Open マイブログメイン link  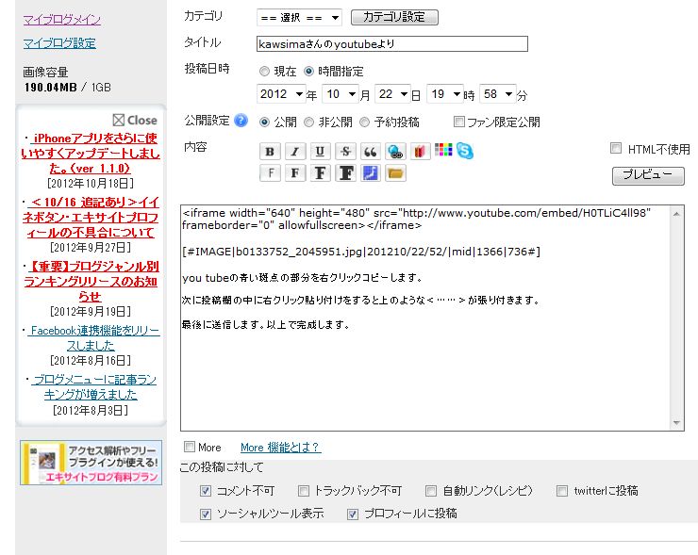pyautogui.click(x=62, y=20)
